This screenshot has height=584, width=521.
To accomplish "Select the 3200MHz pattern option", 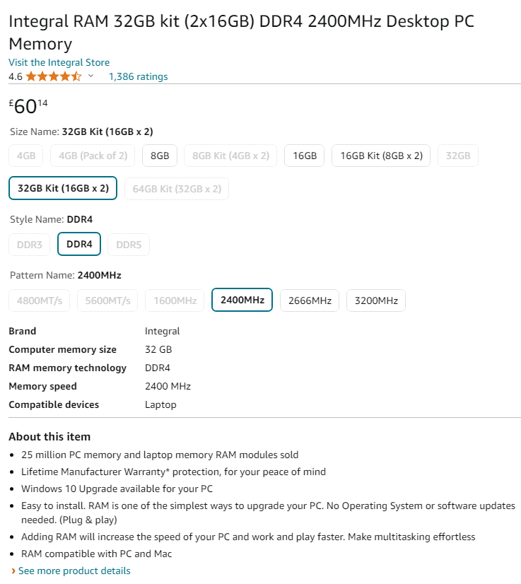I will 375,300.
